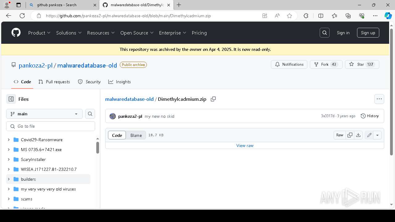Viewport: 395px width, 222px height.
Task: Open a new browser tab
Action: tap(179, 5)
